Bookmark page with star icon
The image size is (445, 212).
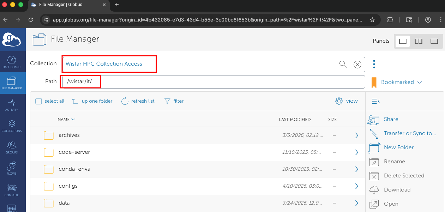click(x=372, y=20)
